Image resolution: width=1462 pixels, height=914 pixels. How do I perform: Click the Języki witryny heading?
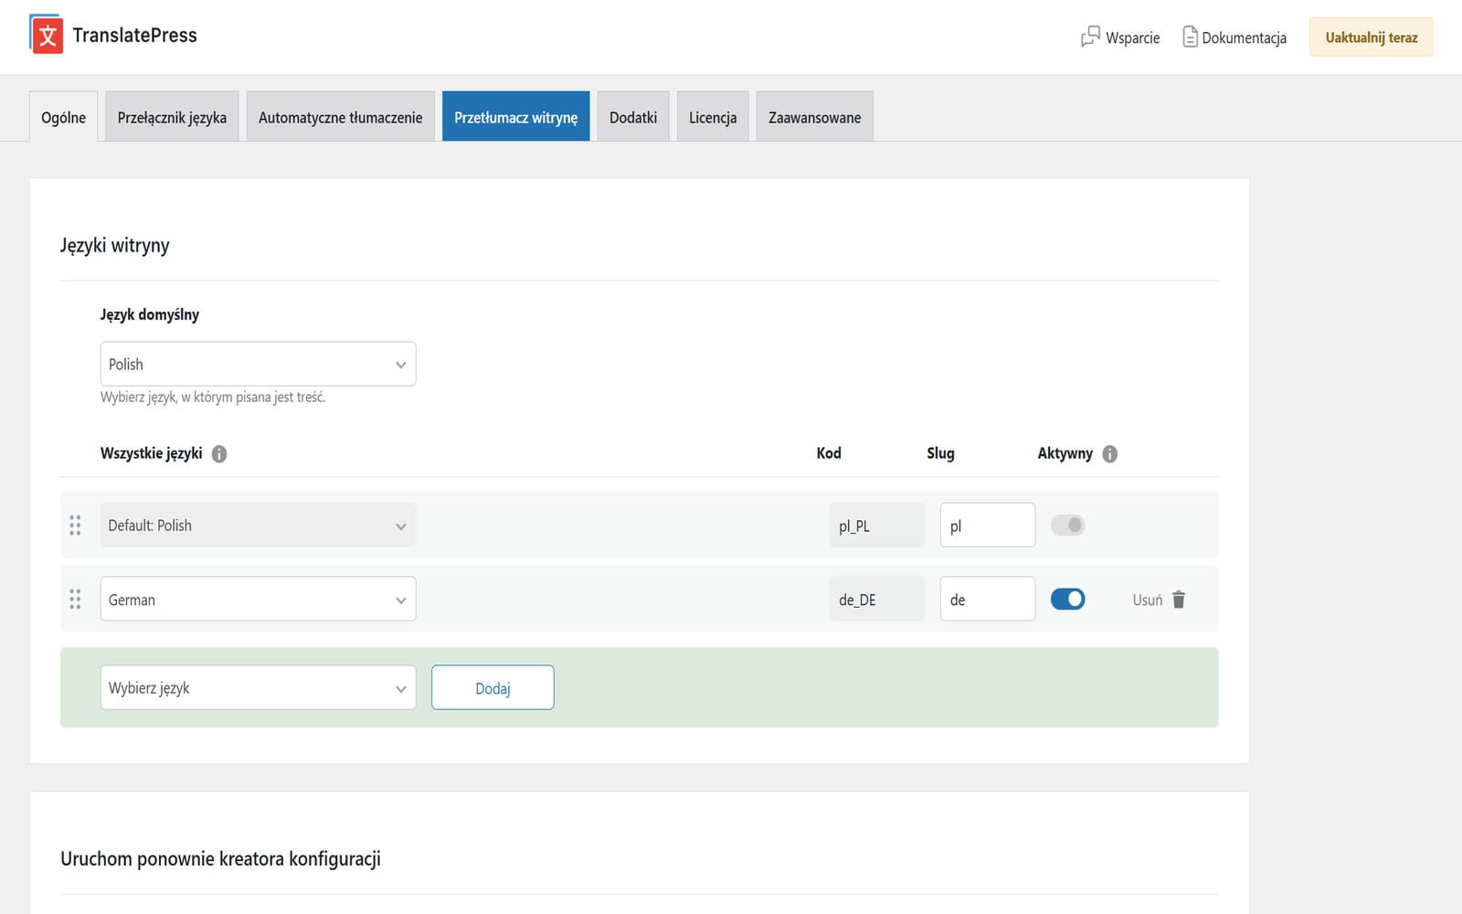pos(115,245)
